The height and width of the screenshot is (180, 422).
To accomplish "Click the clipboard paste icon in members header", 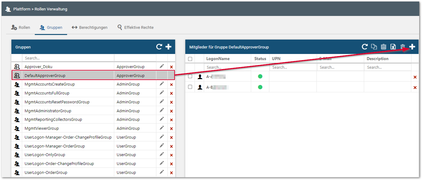I will pos(384,47).
